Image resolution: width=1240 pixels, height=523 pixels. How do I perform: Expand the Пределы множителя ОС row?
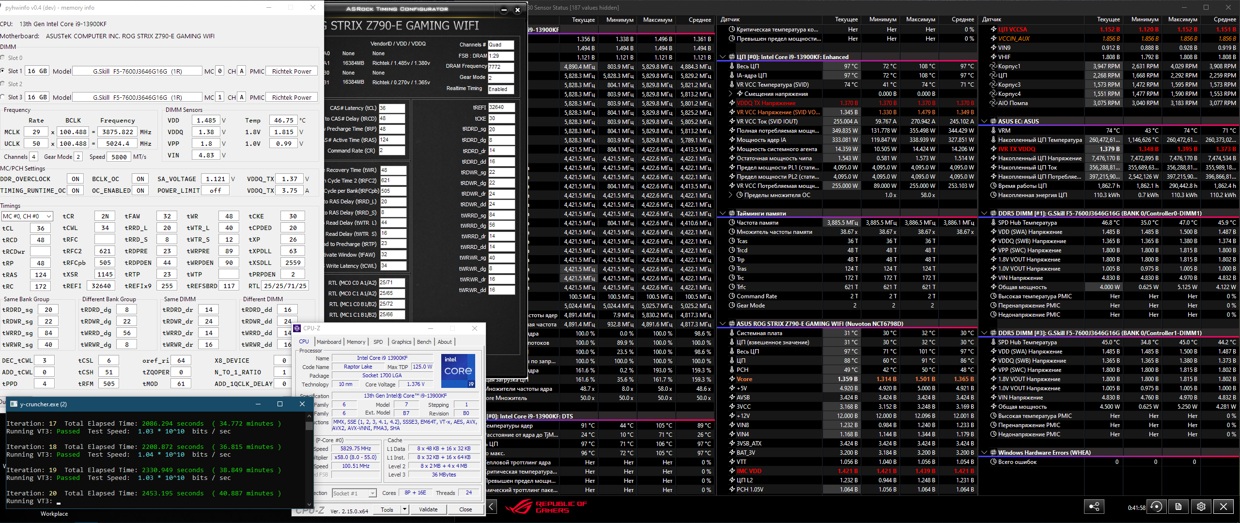(730, 195)
